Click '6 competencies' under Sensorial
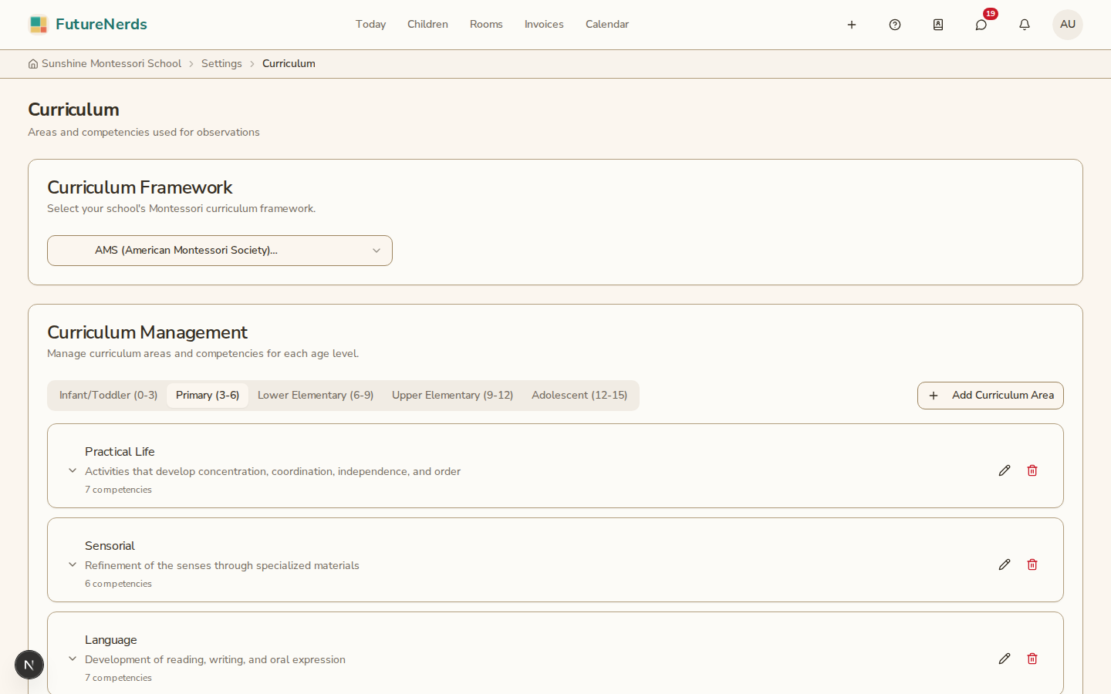The image size is (1111, 694). coord(118,584)
